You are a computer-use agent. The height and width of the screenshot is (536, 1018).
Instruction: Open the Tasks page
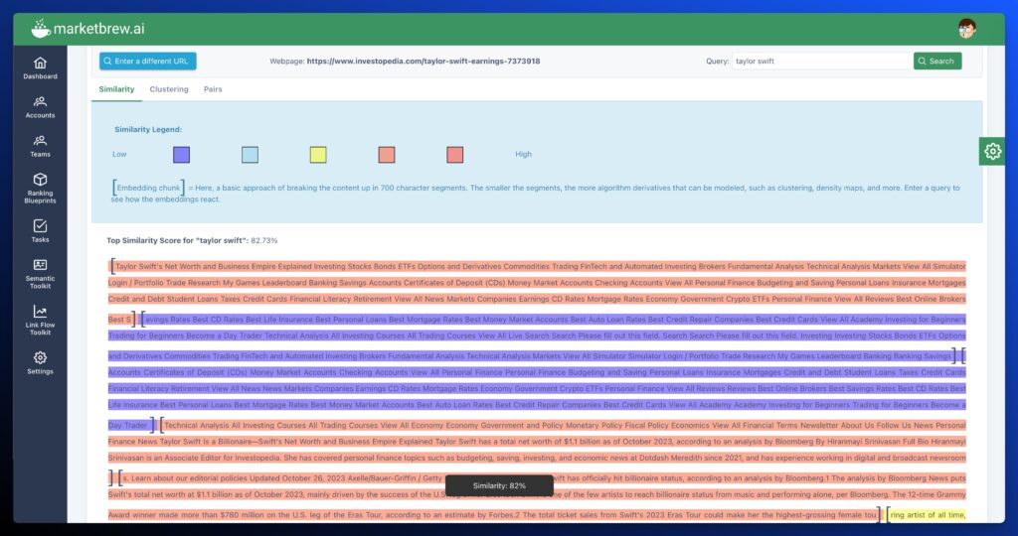[40, 230]
